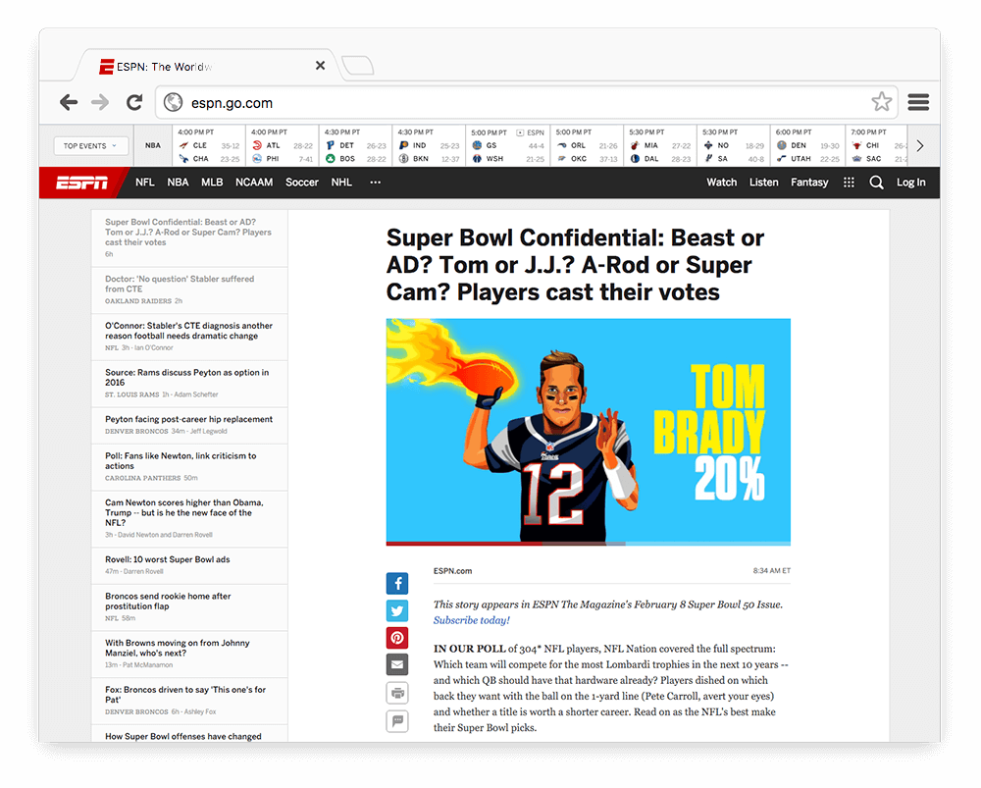
Task: Select the NBA label in the scoreboard
Action: coord(153,145)
